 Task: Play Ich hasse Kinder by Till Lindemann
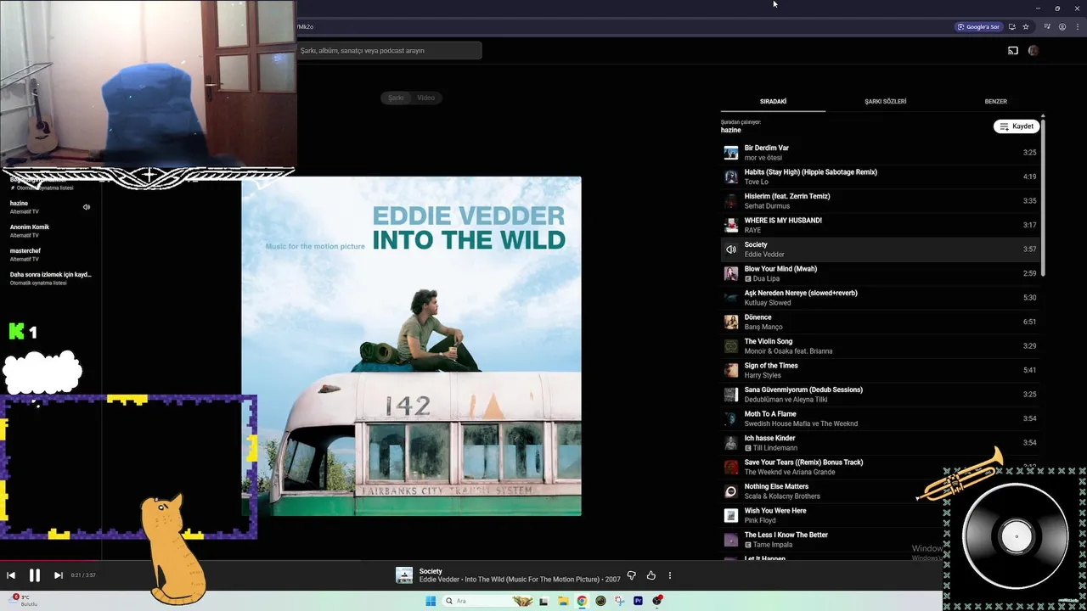[x=879, y=443]
